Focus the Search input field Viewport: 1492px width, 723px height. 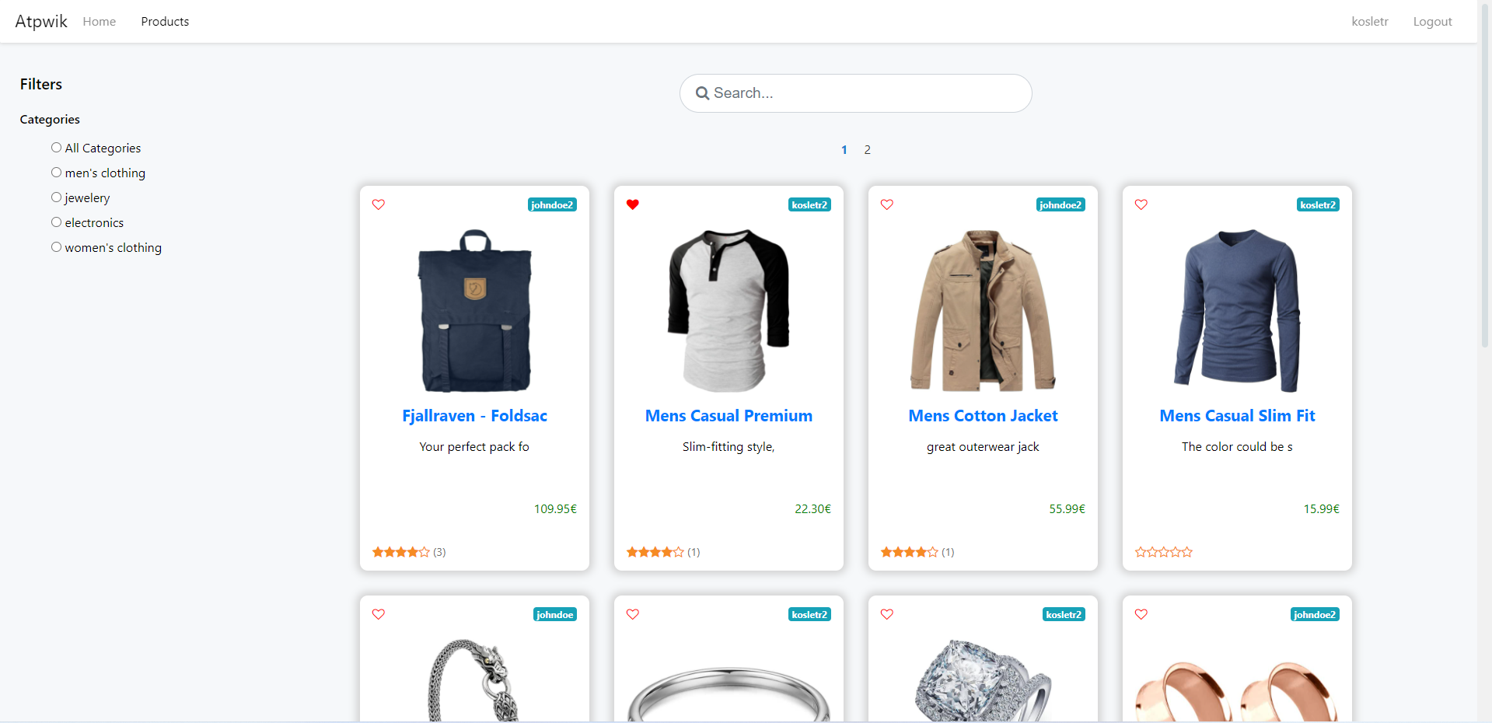(855, 93)
